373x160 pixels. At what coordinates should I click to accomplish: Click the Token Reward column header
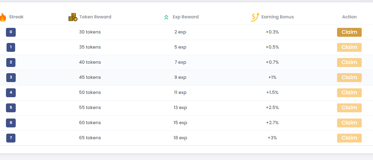coord(95,17)
